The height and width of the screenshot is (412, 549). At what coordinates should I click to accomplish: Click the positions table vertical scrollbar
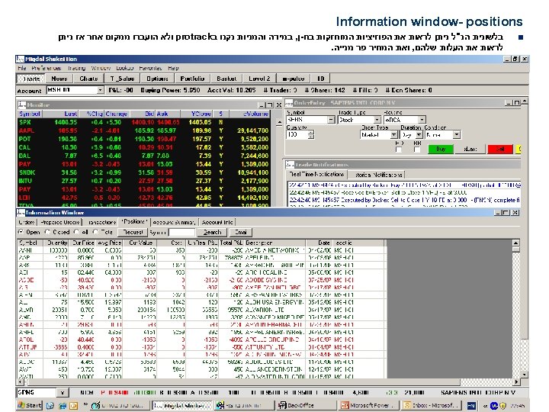(515, 309)
